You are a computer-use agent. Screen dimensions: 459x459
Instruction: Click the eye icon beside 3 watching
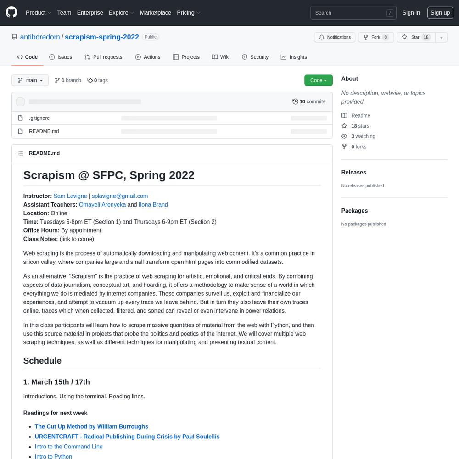(344, 136)
